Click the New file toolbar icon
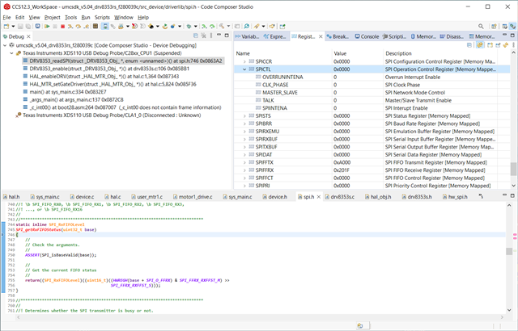This screenshot has height=331, width=518. point(6,27)
